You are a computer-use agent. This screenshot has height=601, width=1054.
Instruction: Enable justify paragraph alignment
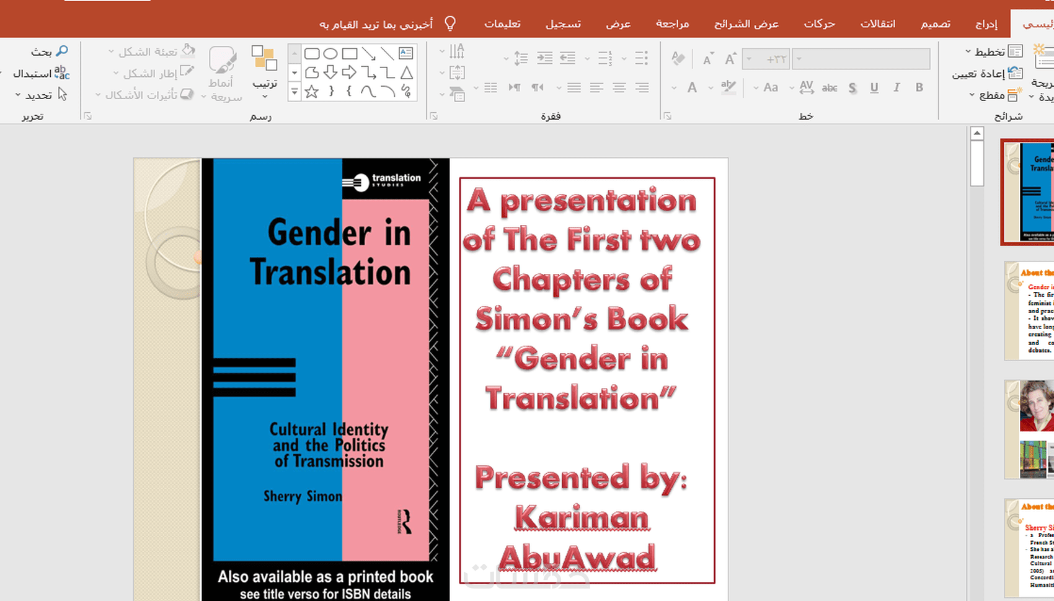(574, 87)
